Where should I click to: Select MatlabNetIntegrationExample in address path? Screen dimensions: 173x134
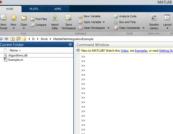73,39
